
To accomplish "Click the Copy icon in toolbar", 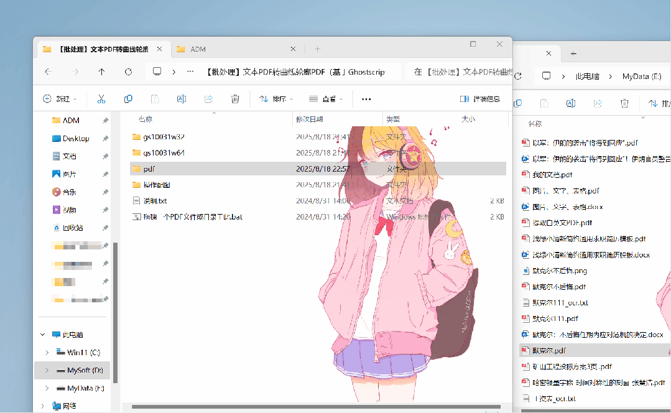I will pos(128,99).
